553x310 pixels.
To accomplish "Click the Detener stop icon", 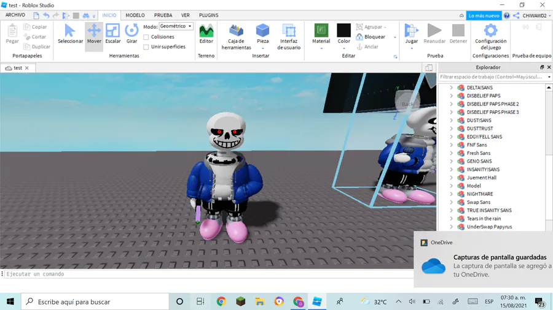I will coord(458,31).
